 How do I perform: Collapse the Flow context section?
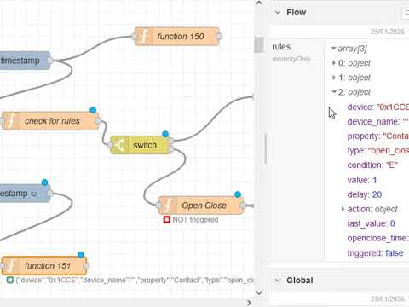click(278, 12)
